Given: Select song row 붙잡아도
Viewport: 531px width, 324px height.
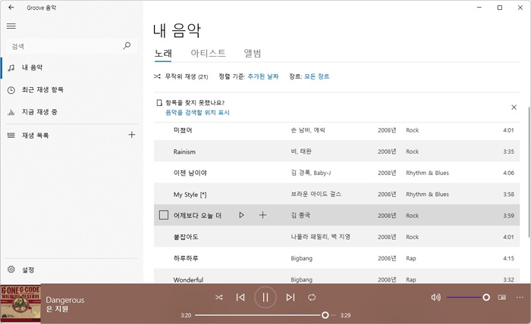Looking at the screenshot, I should point(337,237).
